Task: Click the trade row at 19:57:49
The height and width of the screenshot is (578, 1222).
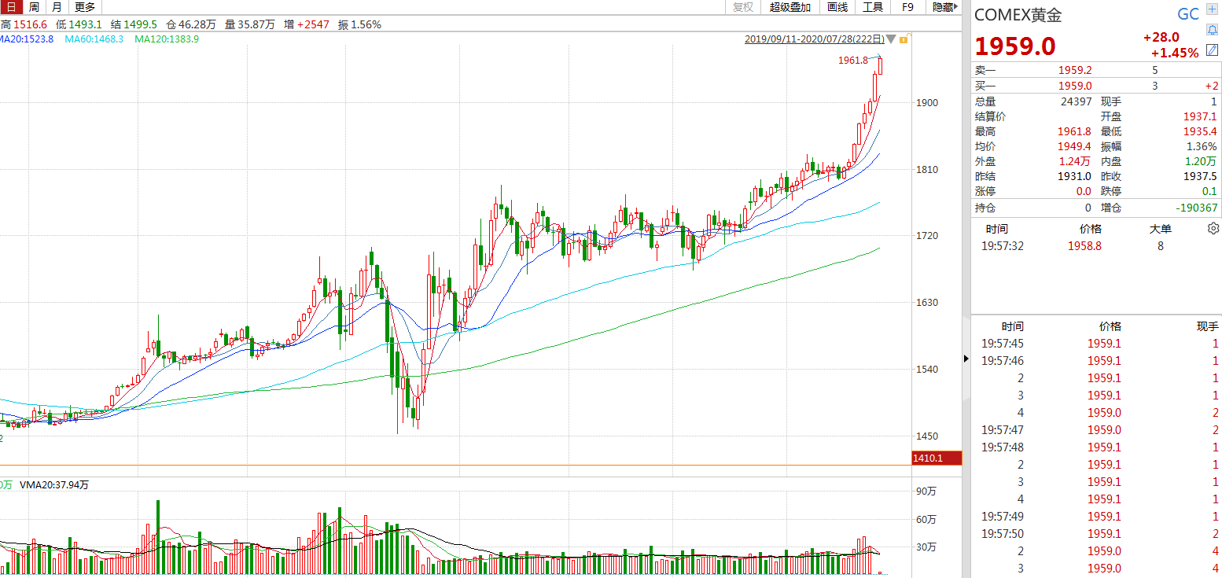Action: [x=1096, y=517]
